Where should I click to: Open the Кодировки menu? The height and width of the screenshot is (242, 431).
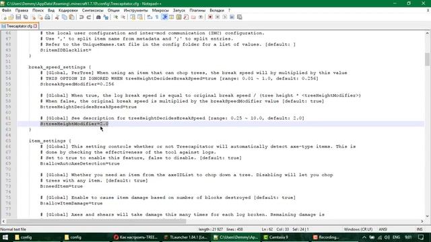tap(68, 10)
